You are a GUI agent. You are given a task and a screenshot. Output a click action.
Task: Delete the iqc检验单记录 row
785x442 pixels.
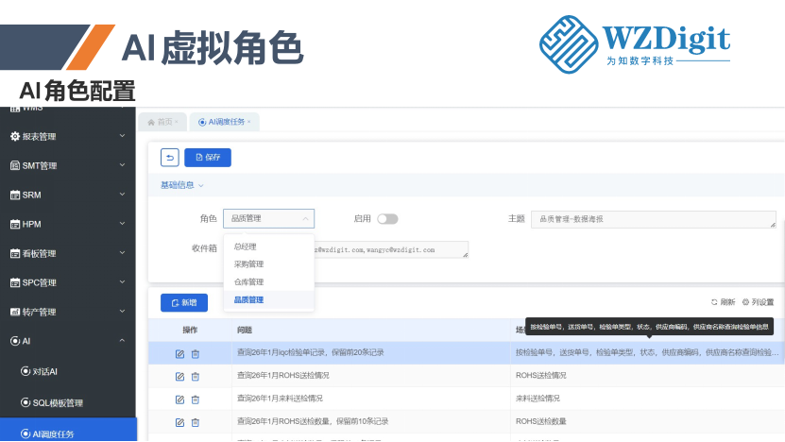pyautogui.click(x=196, y=354)
